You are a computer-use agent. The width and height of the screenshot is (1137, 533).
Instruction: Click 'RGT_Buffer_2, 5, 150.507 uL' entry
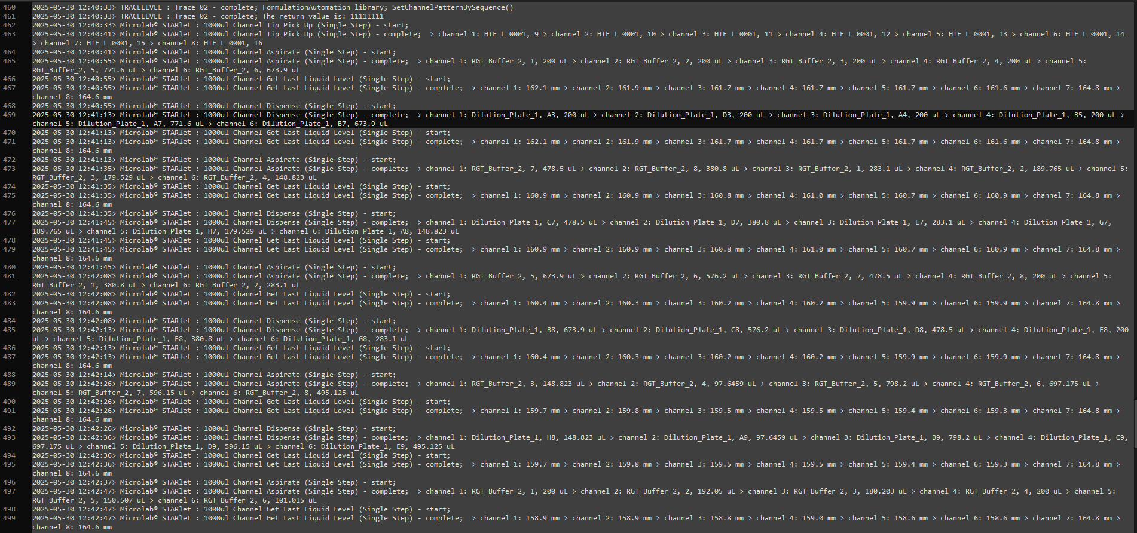click(x=88, y=500)
